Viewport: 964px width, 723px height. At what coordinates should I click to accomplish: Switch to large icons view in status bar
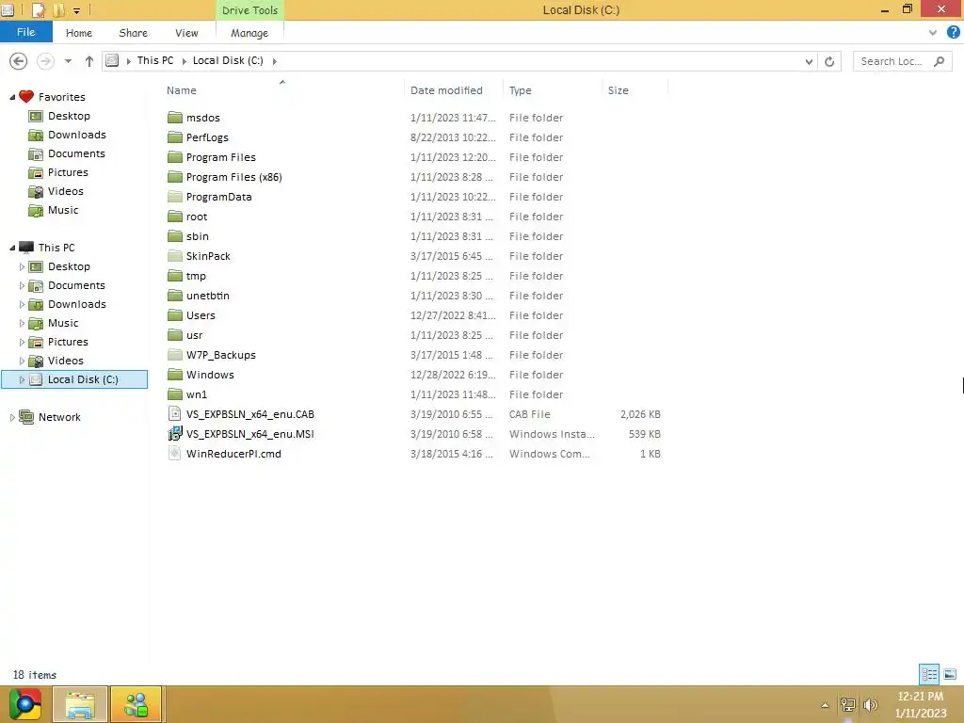pos(950,674)
